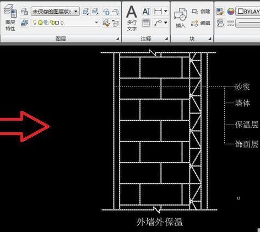The height and width of the screenshot is (232, 260).
Task: Toggle the layer 0 sun freeze icon
Action: pos(40,23)
